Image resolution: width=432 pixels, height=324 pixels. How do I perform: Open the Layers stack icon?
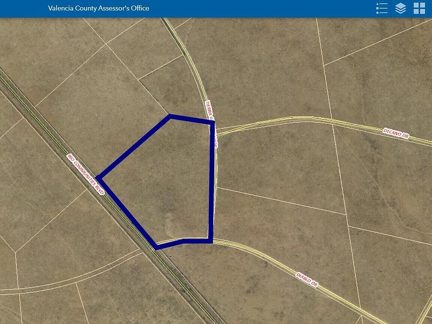pos(400,8)
